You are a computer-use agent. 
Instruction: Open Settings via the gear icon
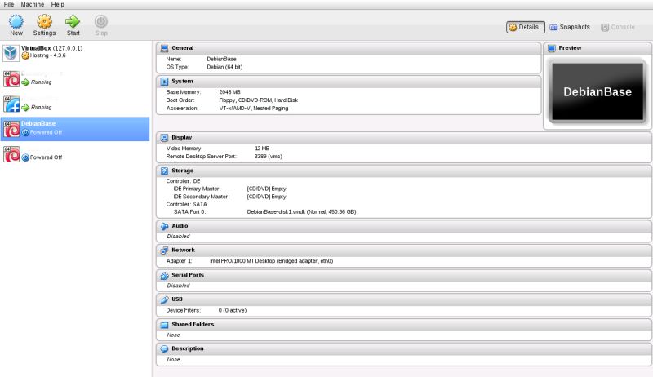pyautogui.click(x=44, y=22)
